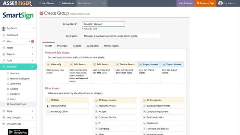Uncheck the All Departments checkbox
This screenshot has height=135, width=240.
click(96, 100)
